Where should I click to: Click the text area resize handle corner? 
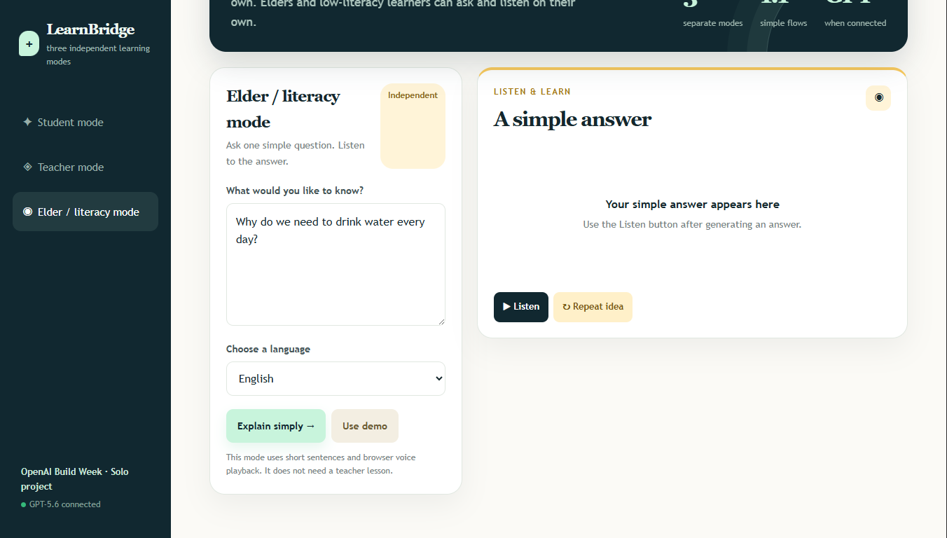(441, 321)
